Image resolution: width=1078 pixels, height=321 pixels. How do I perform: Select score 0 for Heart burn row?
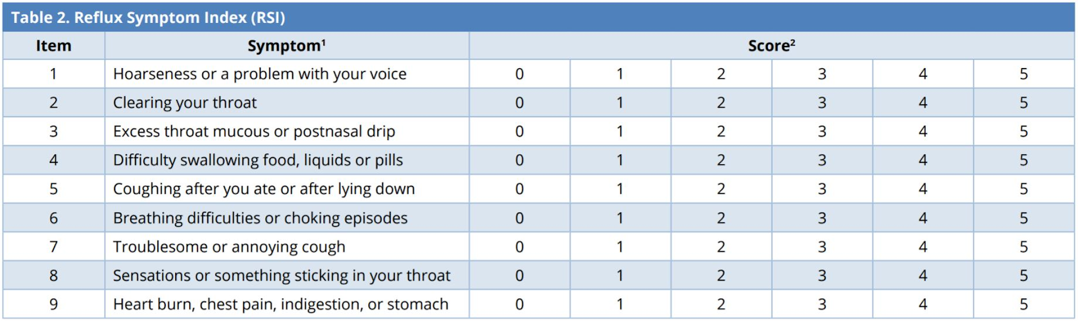click(x=519, y=305)
